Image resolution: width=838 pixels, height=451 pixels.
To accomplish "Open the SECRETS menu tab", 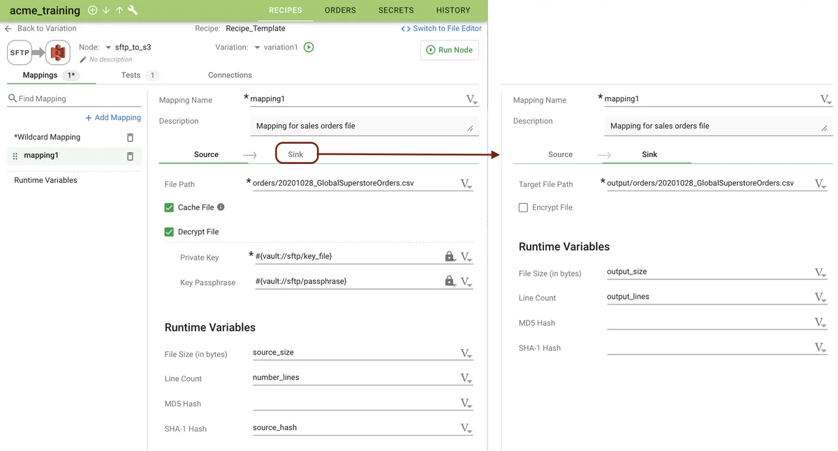I will click(x=396, y=10).
